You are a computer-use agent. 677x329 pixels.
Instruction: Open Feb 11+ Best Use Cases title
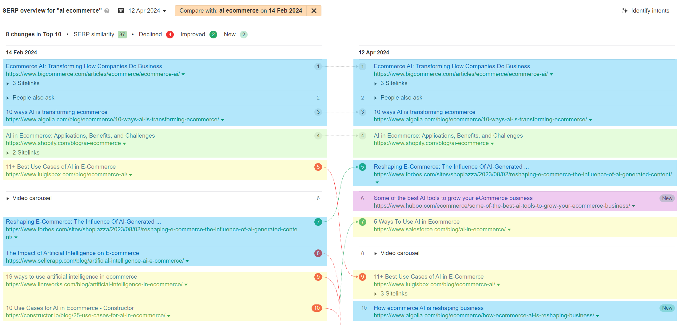[x=61, y=166]
